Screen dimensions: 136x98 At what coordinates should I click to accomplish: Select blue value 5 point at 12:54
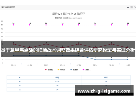click(x=111, y=59)
